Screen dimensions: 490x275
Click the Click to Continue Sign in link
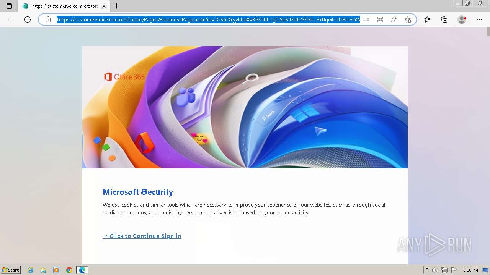[x=142, y=236]
